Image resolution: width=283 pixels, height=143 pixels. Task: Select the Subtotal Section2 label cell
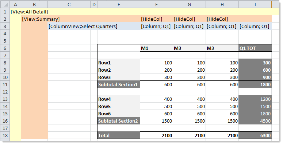pos(119,121)
